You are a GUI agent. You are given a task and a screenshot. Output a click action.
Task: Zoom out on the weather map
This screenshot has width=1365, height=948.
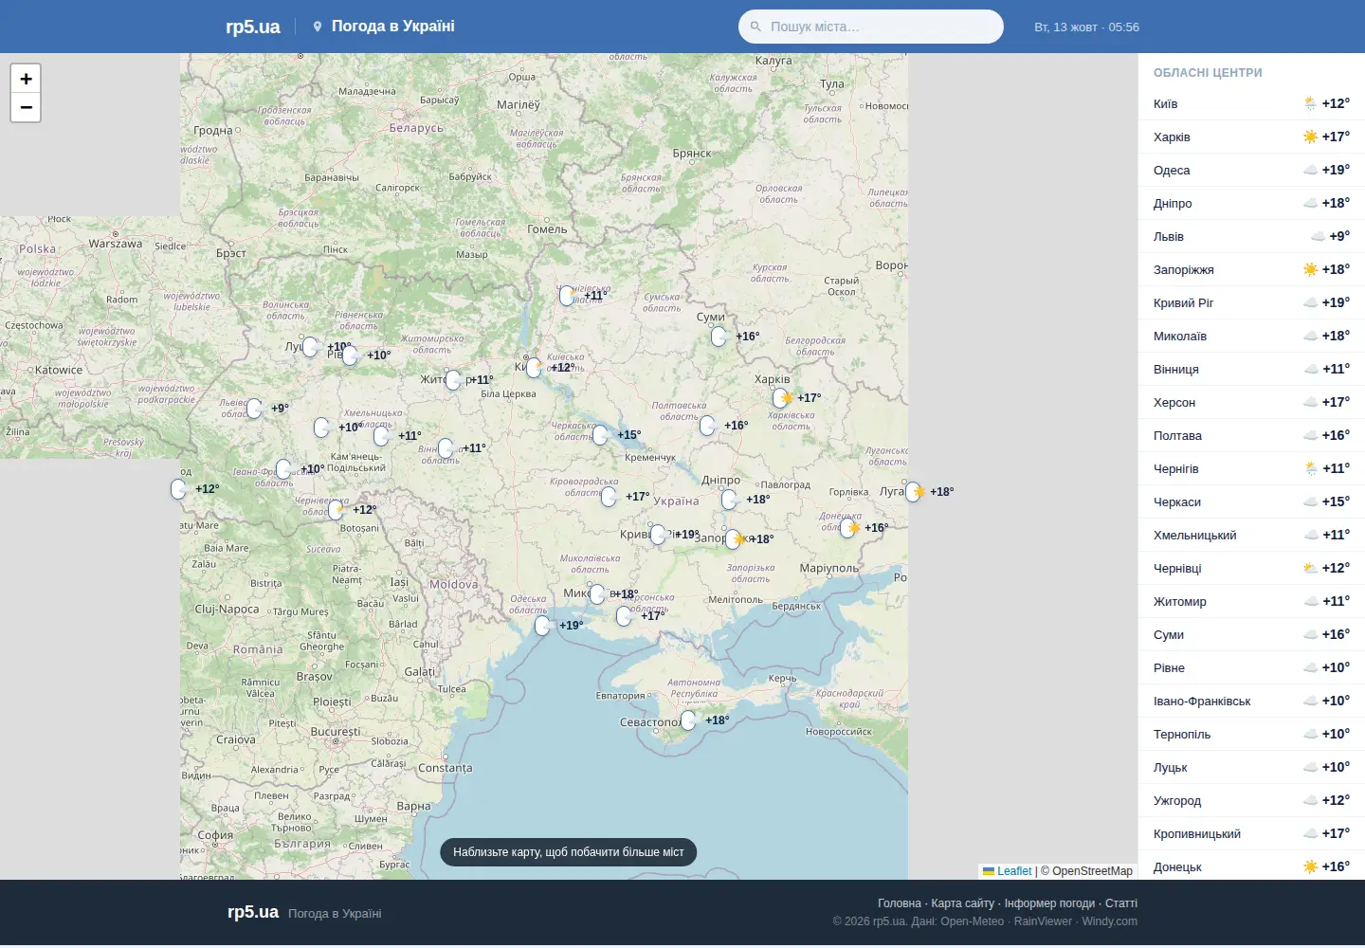26,107
